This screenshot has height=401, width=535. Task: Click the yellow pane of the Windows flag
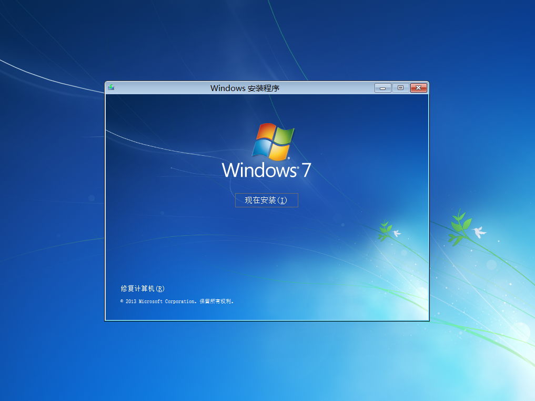pos(279,152)
